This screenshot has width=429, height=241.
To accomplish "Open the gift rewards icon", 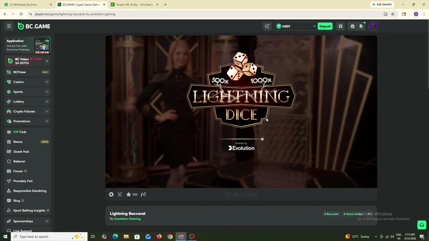I will (x=341, y=26).
